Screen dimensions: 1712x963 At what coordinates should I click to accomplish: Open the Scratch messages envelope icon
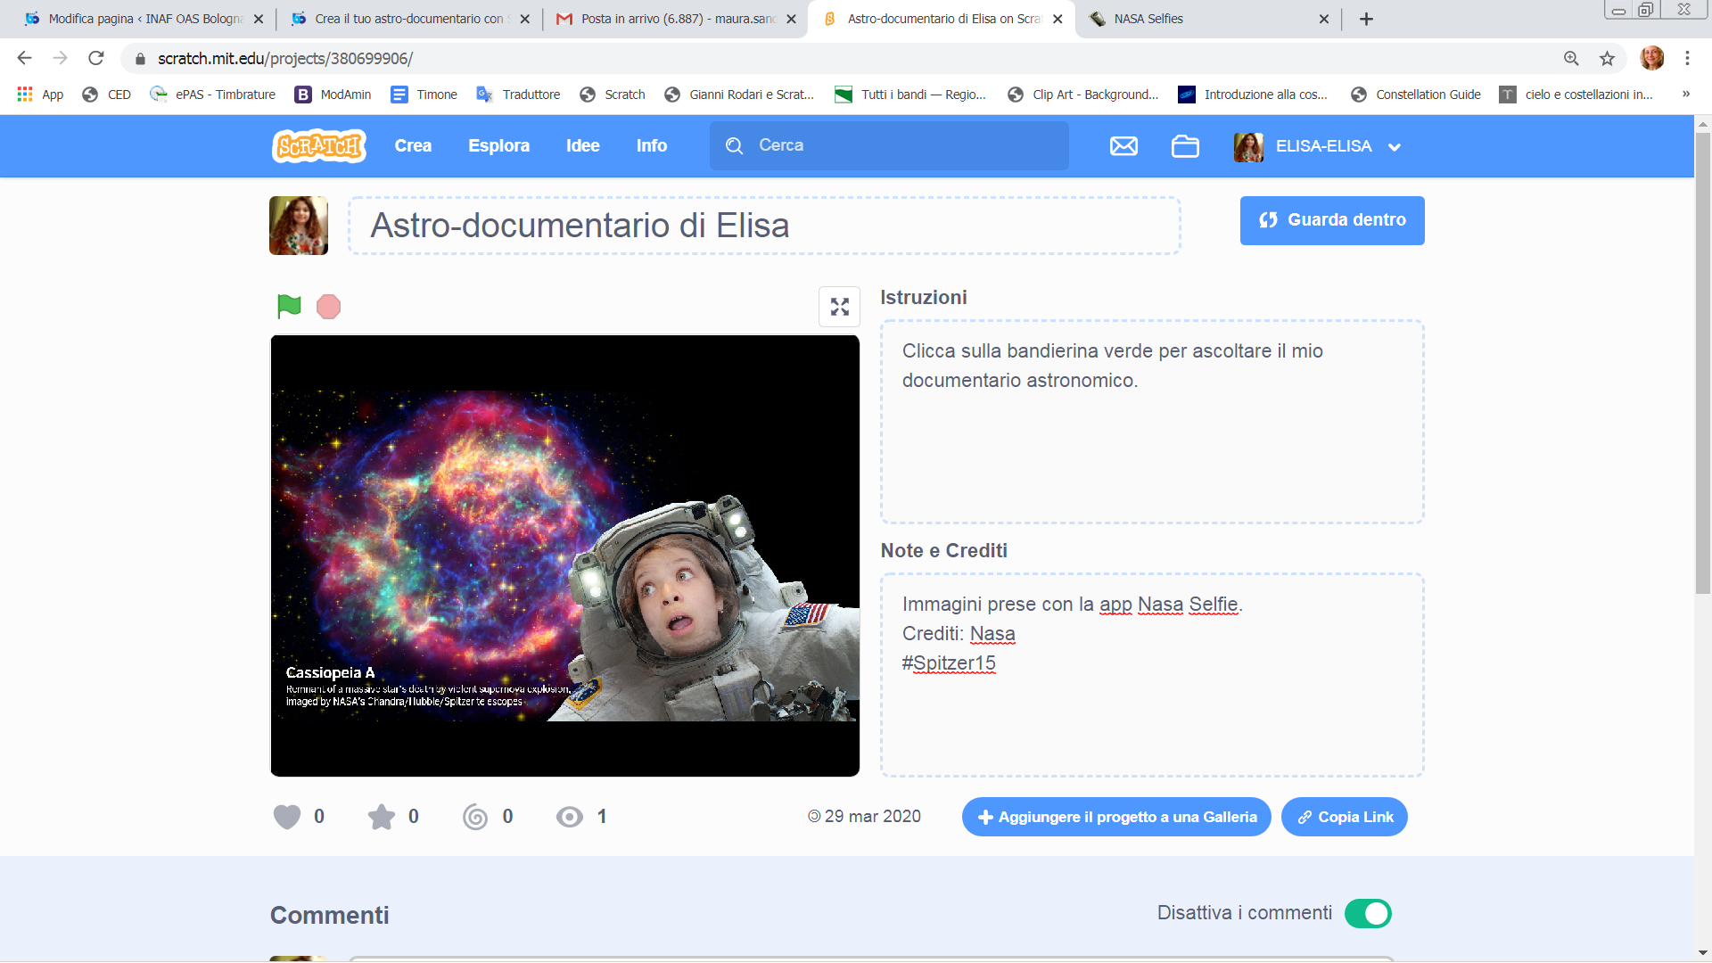1123,146
